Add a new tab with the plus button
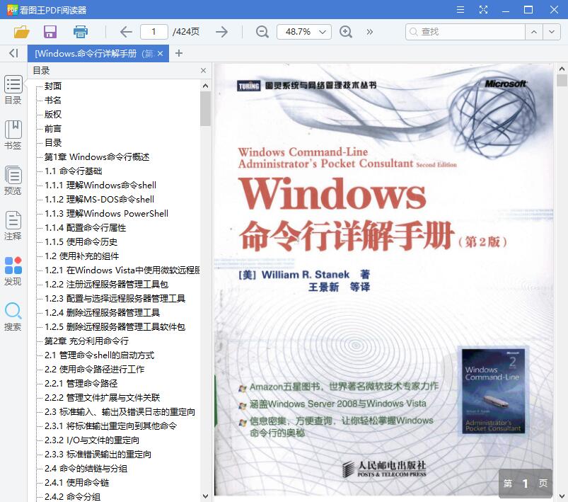 178,53
